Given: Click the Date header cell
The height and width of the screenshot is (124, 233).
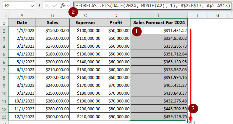Looking at the screenshot, I should [22, 23].
